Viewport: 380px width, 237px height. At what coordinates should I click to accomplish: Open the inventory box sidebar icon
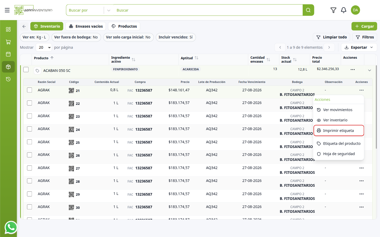[x=8, y=67]
